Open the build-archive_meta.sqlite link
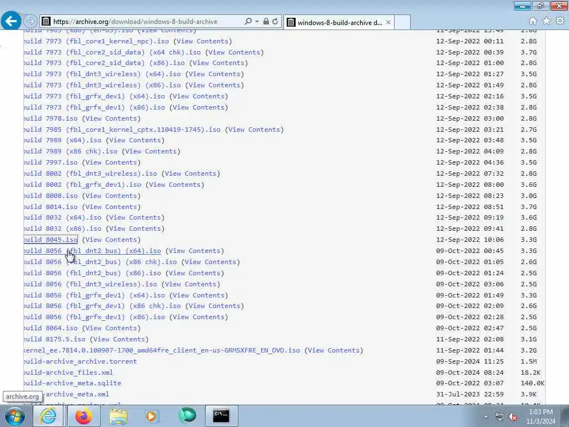Screen dimensions: 569x427 pos(72,383)
